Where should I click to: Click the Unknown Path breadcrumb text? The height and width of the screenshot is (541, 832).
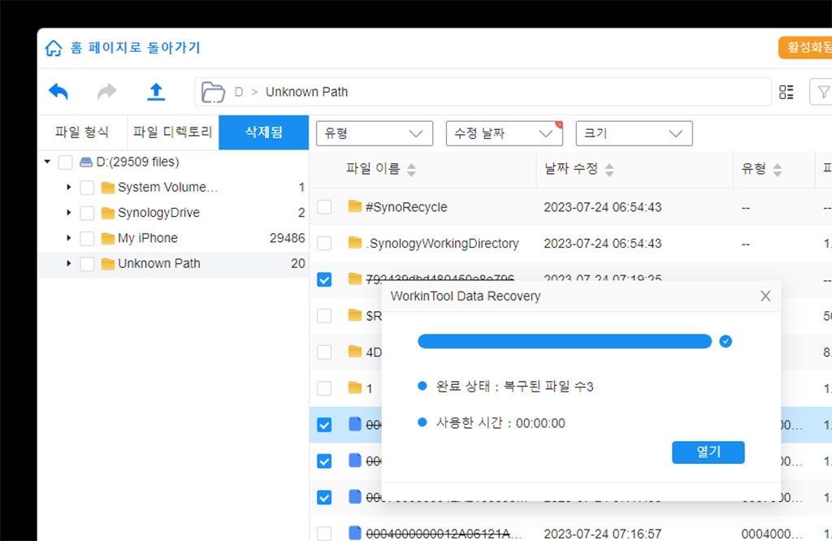pos(306,93)
